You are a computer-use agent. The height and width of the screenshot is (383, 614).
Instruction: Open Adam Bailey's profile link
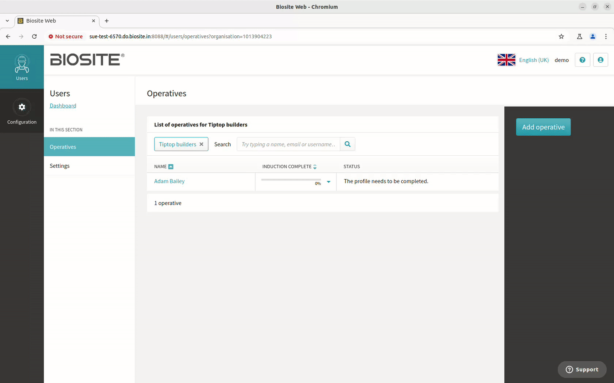pos(169,181)
